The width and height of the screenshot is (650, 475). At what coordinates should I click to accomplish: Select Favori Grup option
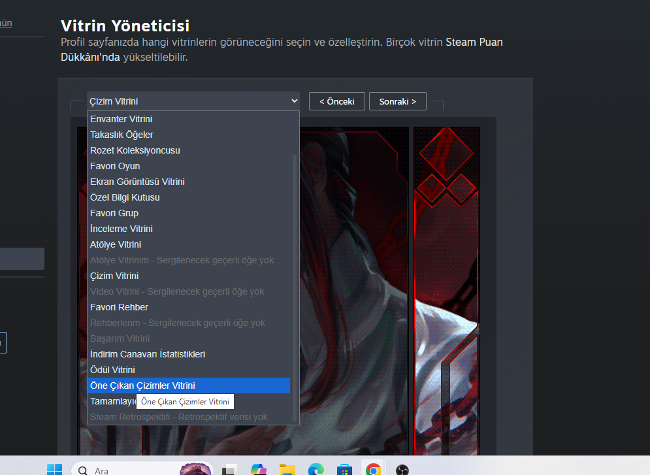click(x=189, y=213)
